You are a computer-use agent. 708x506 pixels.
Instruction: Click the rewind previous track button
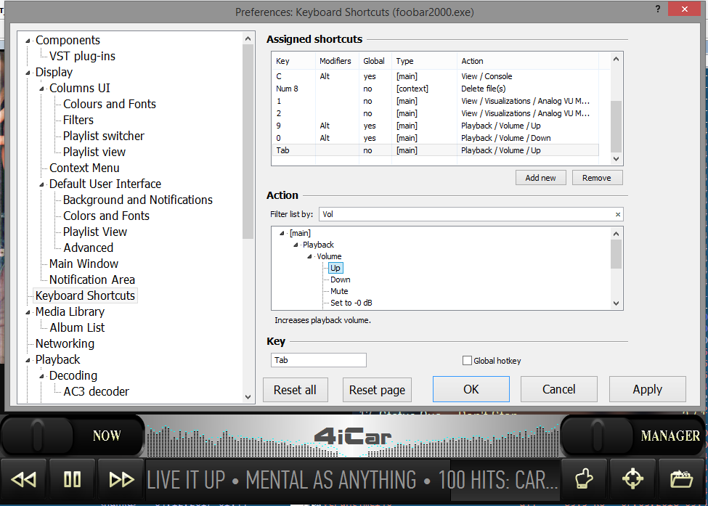[24, 479]
